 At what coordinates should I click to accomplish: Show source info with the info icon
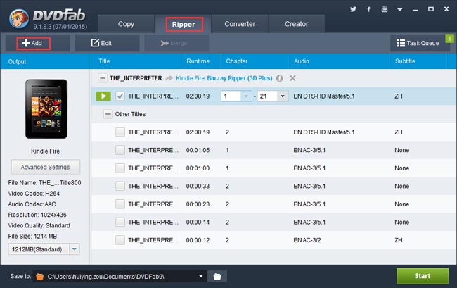(280, 78)
